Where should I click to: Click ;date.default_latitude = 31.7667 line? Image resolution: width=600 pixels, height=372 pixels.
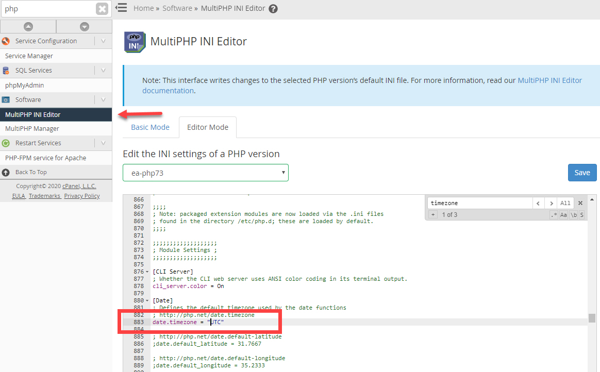tap(207, 344)
